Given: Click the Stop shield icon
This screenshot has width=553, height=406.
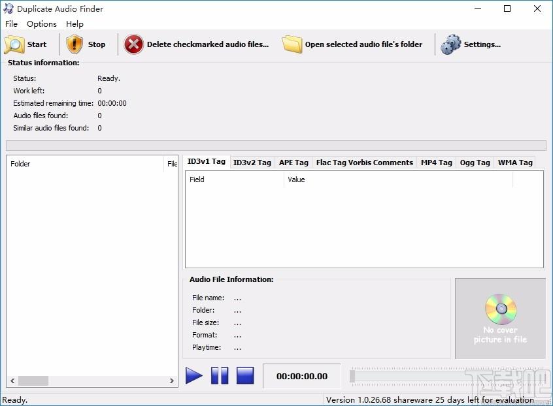Looking at the screenshot, I should [75, 44].
